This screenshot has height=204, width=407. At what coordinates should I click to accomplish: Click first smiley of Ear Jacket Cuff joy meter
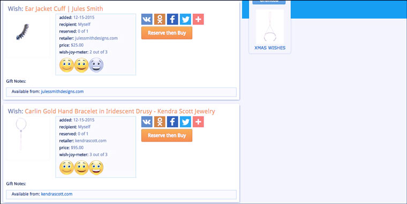coord(67,65)
